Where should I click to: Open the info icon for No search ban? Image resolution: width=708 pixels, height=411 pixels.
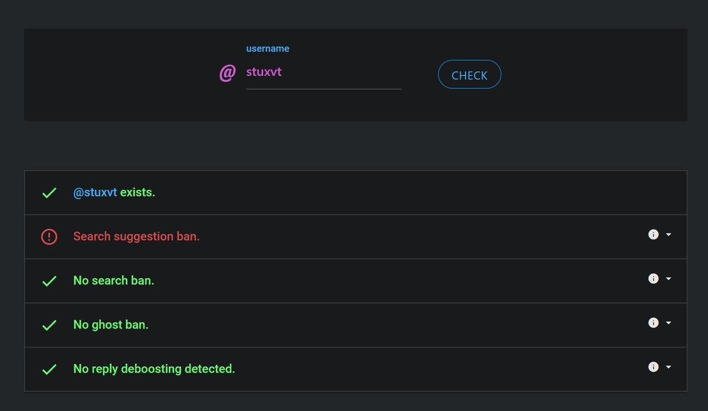(x=653, y=278)
